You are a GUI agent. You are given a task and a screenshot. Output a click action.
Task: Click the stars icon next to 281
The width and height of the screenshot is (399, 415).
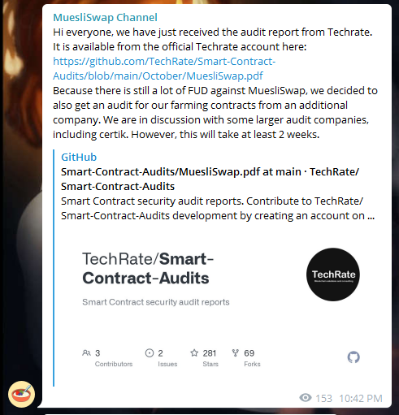(194, 352)
